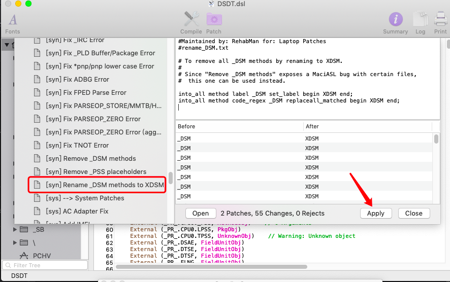Click the PCHV node icon
The height and width of the screenshot is (282, 450).
24,256
